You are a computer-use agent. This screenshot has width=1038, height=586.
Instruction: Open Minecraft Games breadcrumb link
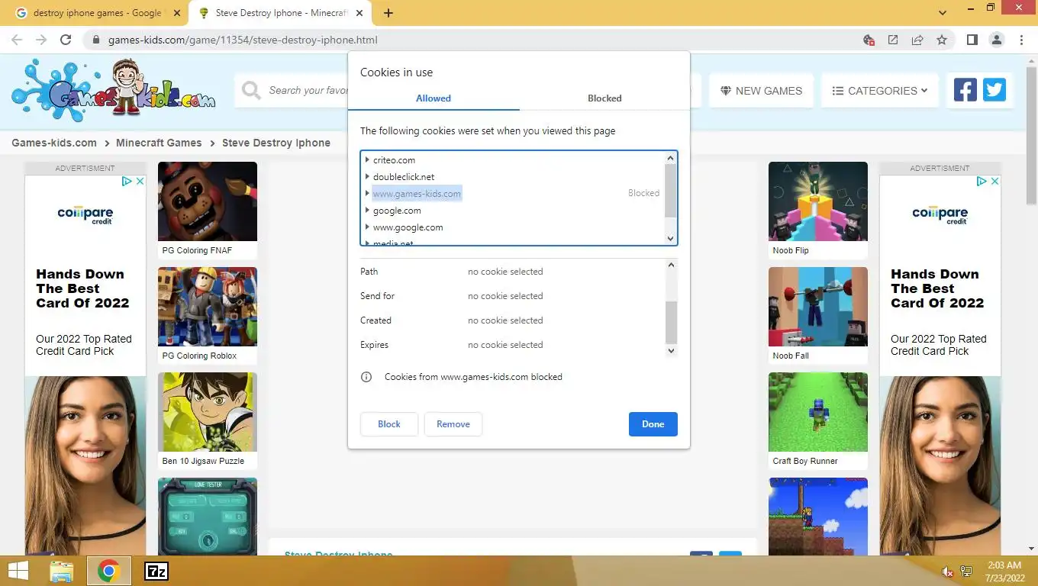159,143
